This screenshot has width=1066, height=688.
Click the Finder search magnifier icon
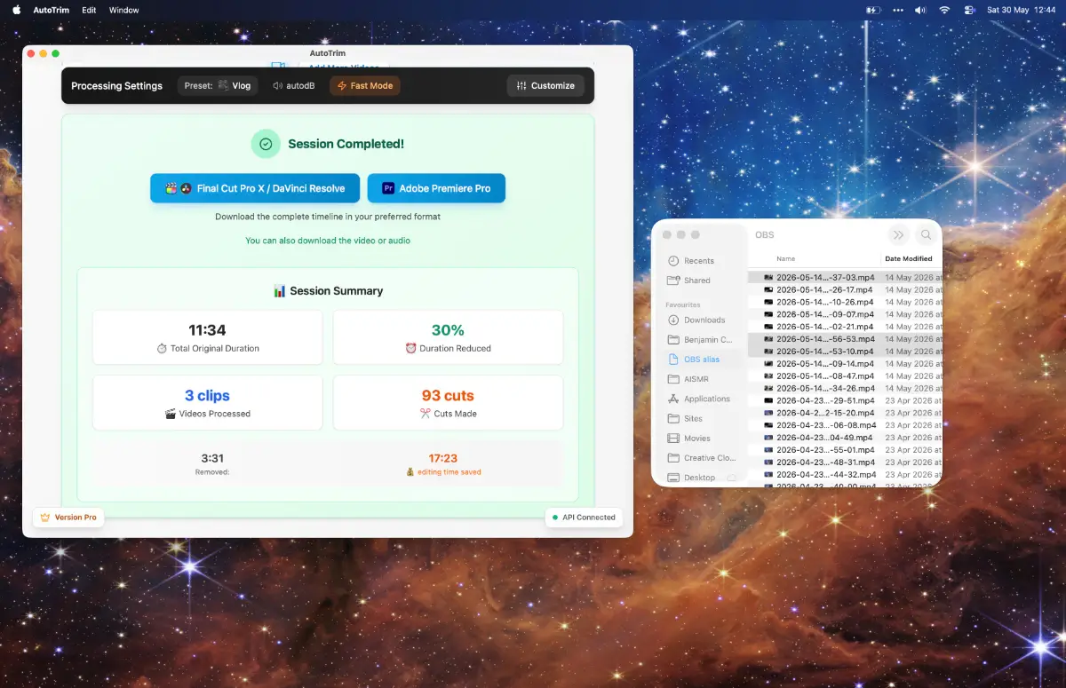926,235
